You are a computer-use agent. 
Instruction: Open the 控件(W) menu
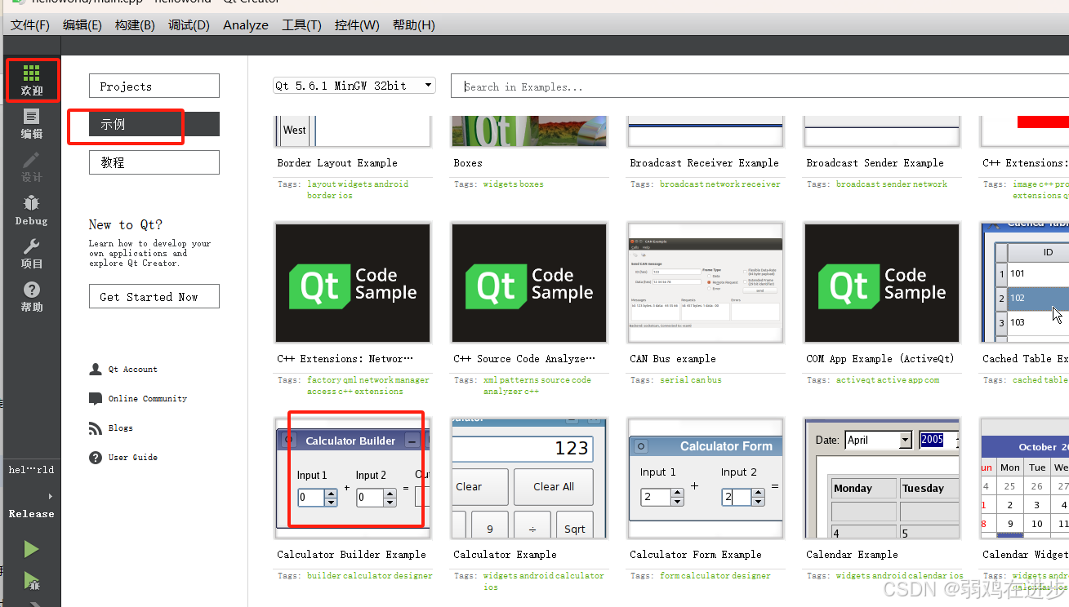pos(357,25)
